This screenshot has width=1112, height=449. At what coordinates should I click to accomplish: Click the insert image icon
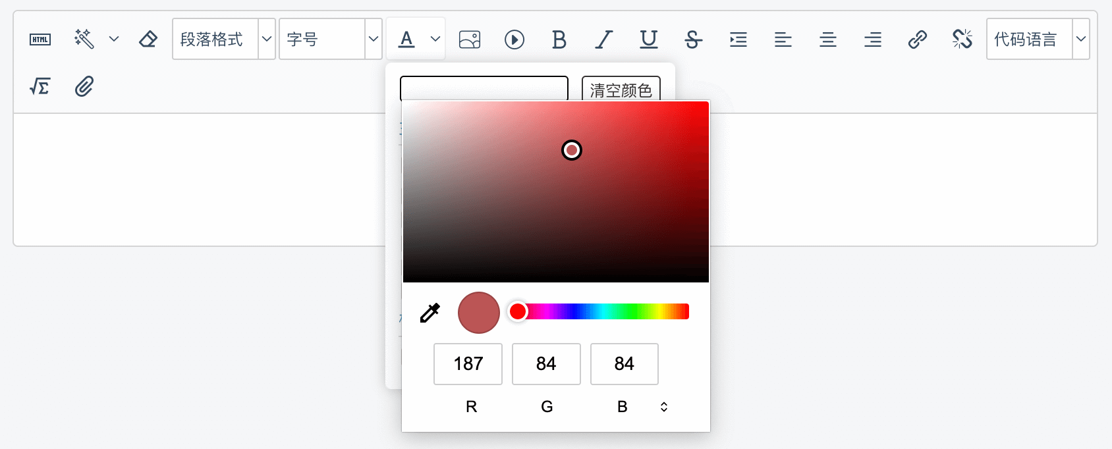[470, 40]
